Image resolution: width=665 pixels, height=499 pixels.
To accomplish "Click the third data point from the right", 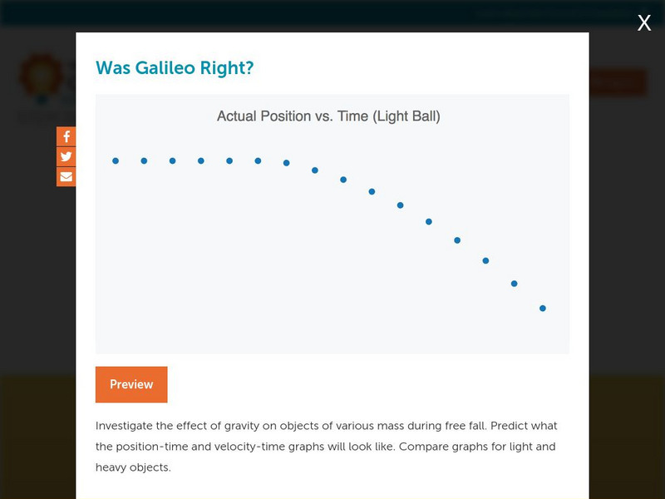I will coord(485,261).
